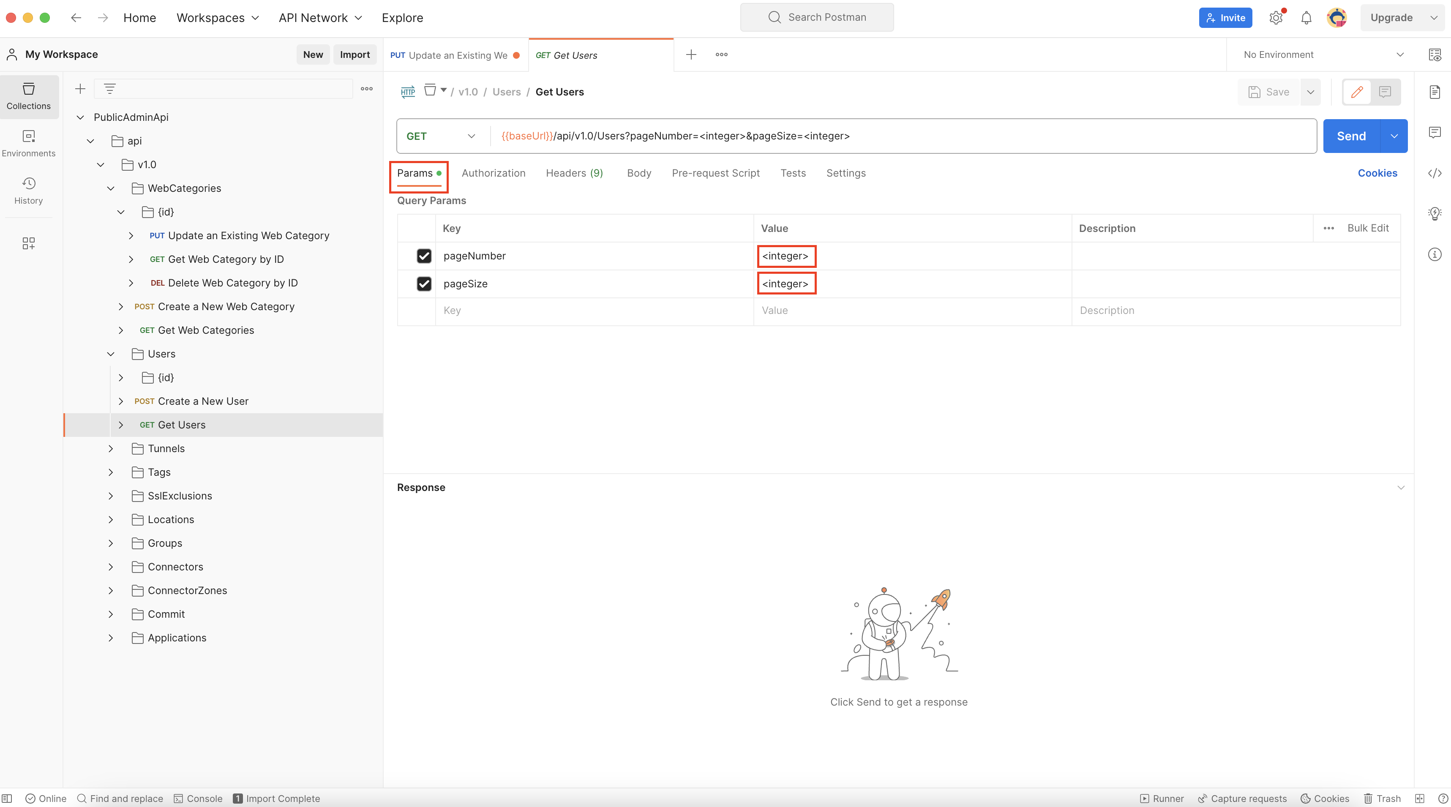This screenshot has width=1451, height=807.
Task: Open the Environments sidebar panel
Action: pyautogui.click(x=28, y=143)
